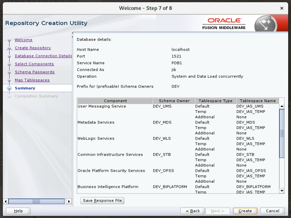Click table scrollbar down arrow
291x218 pixels.
[282, 191]
